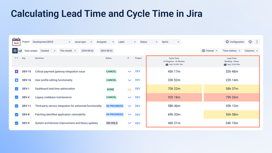Open the Project Development [DEV] dropdown
The height and width of the screenshot is (153, 272).
[51, 42]
